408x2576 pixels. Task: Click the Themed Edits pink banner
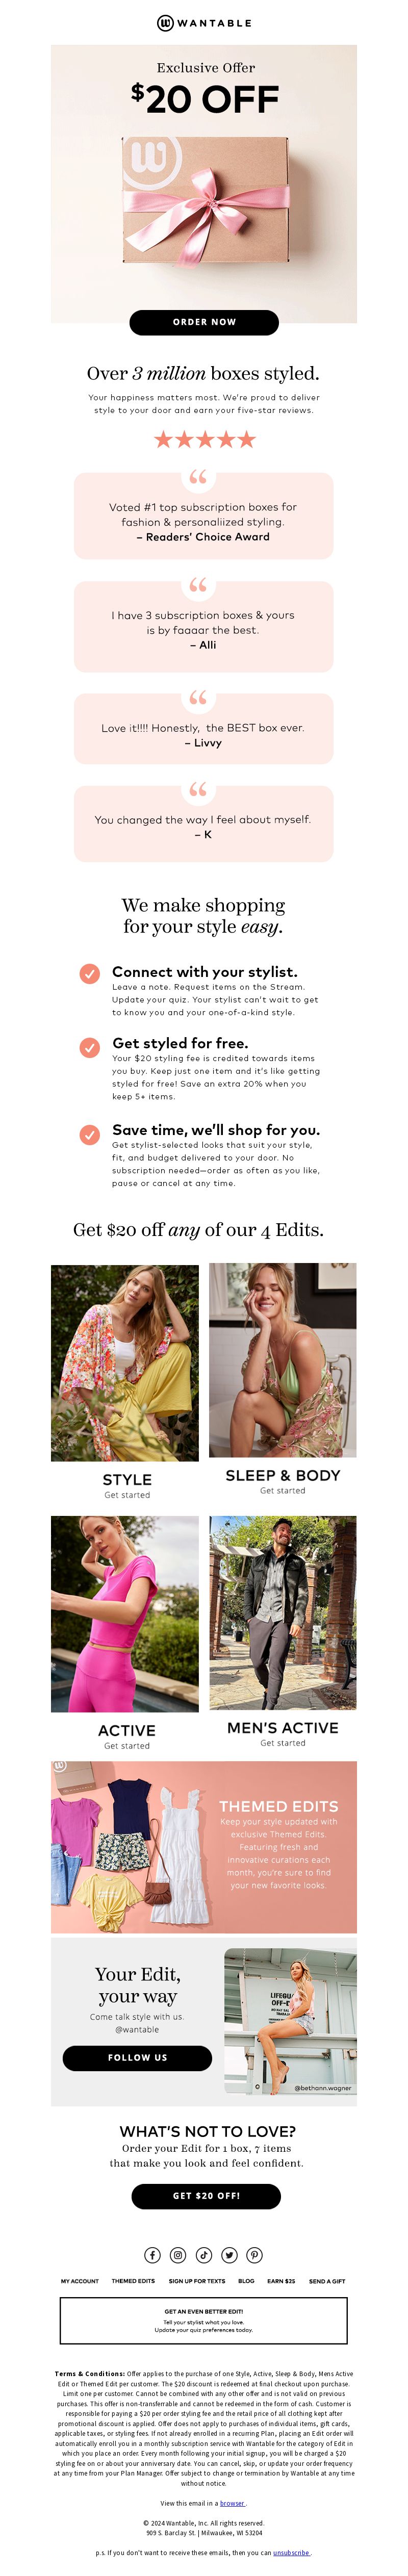pos(204,1846)
